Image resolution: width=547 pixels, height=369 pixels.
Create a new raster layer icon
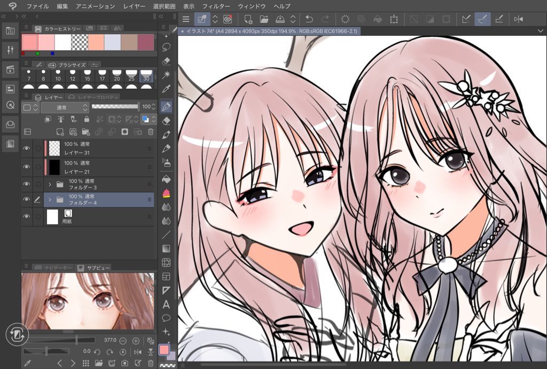tap(60, 132)
